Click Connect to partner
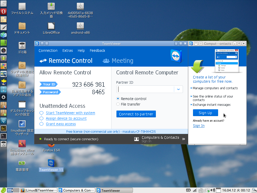Screen dimensions: 257x193 136,114
